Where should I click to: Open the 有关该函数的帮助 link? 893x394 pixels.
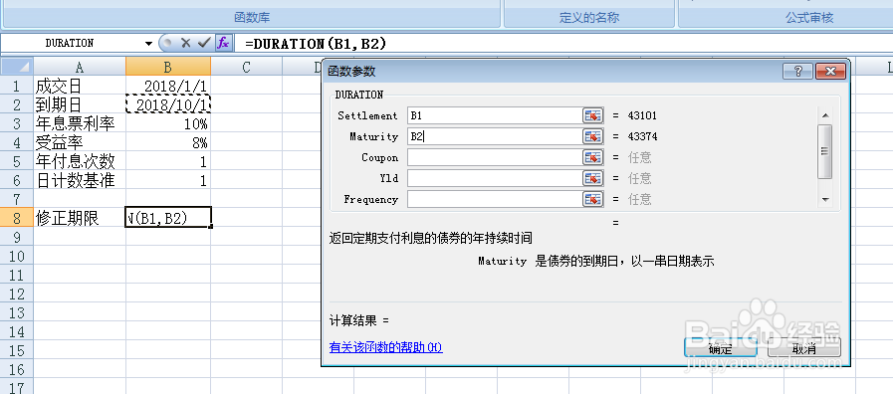[x=386, y=347]
